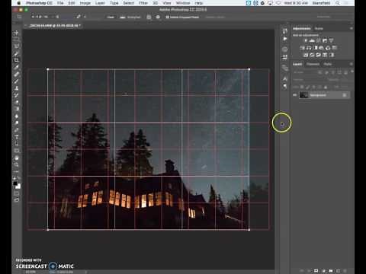366x274 pixels.
Task: Select the Blur tool
Action: pos(17,116)
